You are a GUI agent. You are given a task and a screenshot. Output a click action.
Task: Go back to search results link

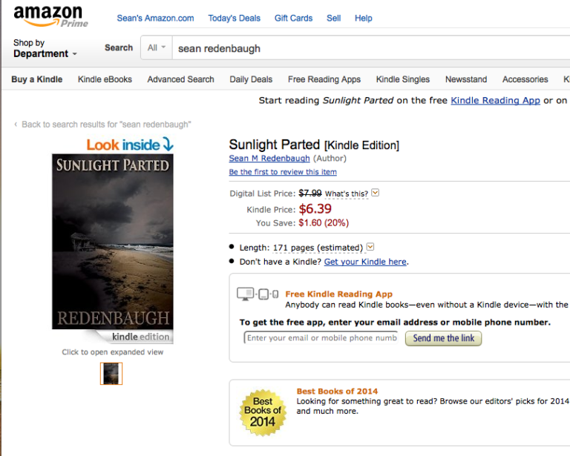pos(106,125)
